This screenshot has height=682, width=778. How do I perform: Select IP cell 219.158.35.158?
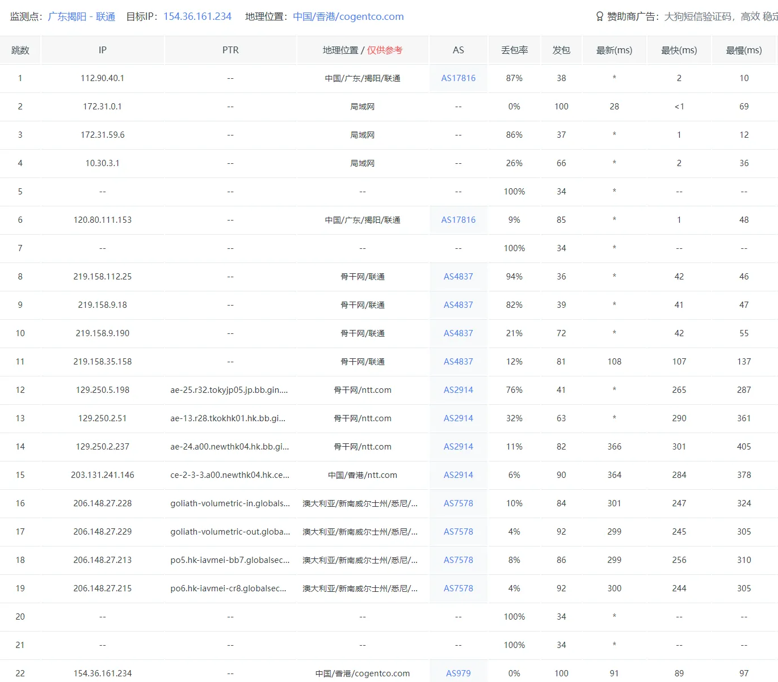103,362
